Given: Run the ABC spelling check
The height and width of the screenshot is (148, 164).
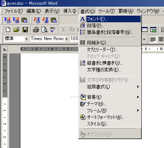Looking at the screenshot, I should point(53,30).
